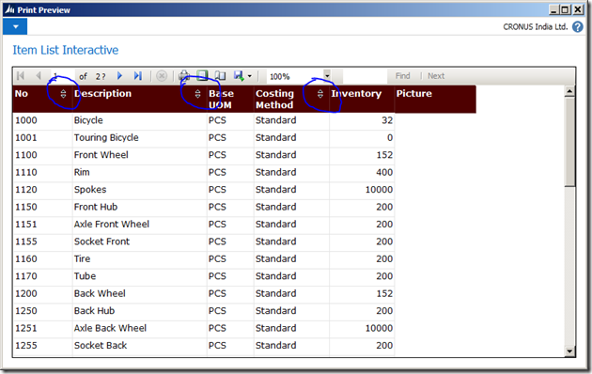Open the help question mark icon
Viewport: 592px width, 374px height.
click(x=578, y=27)
